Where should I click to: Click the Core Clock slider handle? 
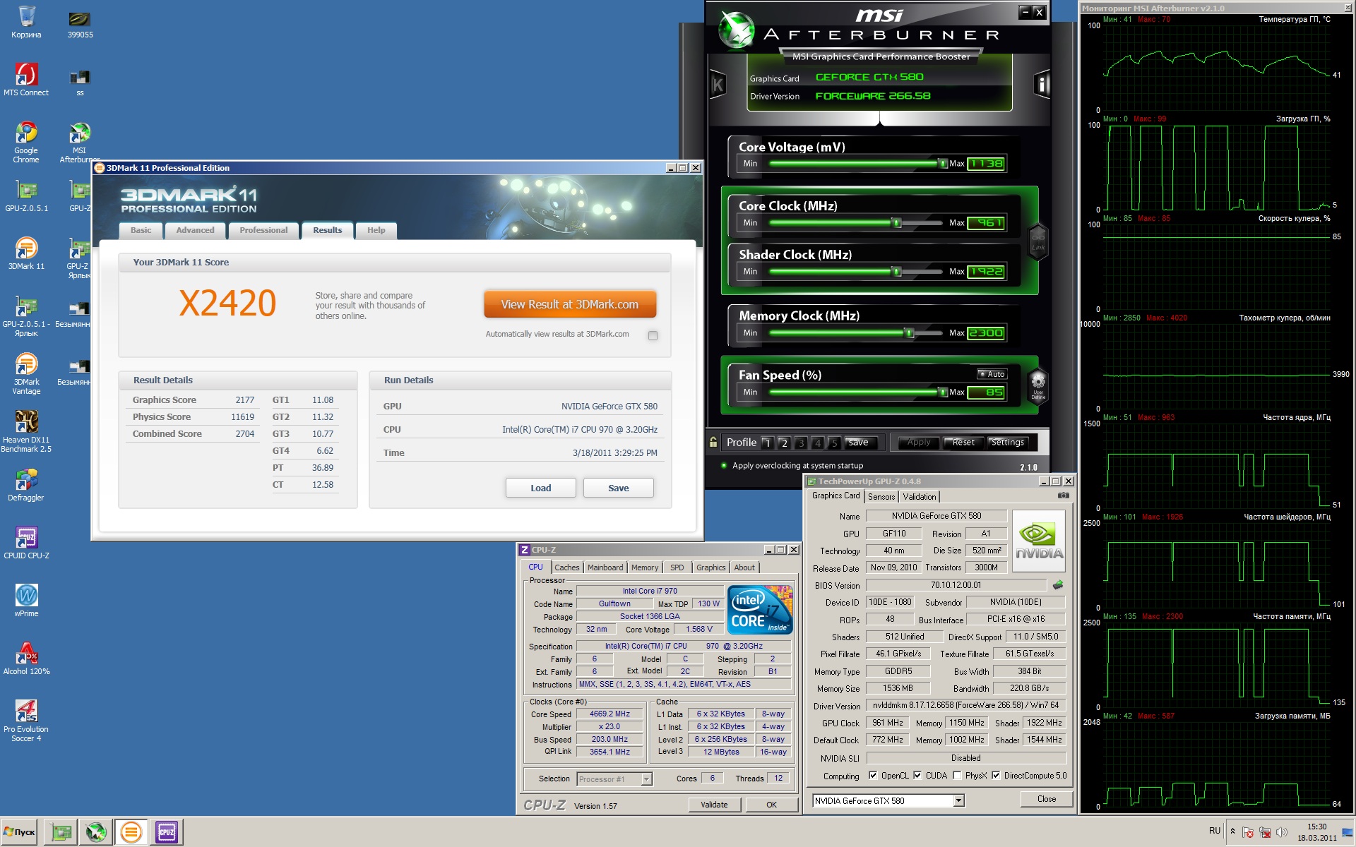(x=897, y=223)
